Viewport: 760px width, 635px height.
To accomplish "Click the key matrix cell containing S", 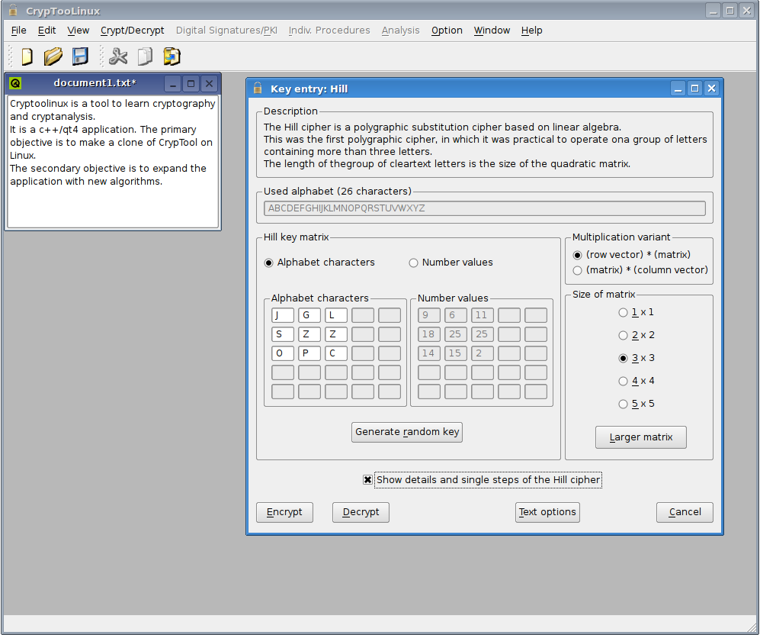I will click(283, 334).
